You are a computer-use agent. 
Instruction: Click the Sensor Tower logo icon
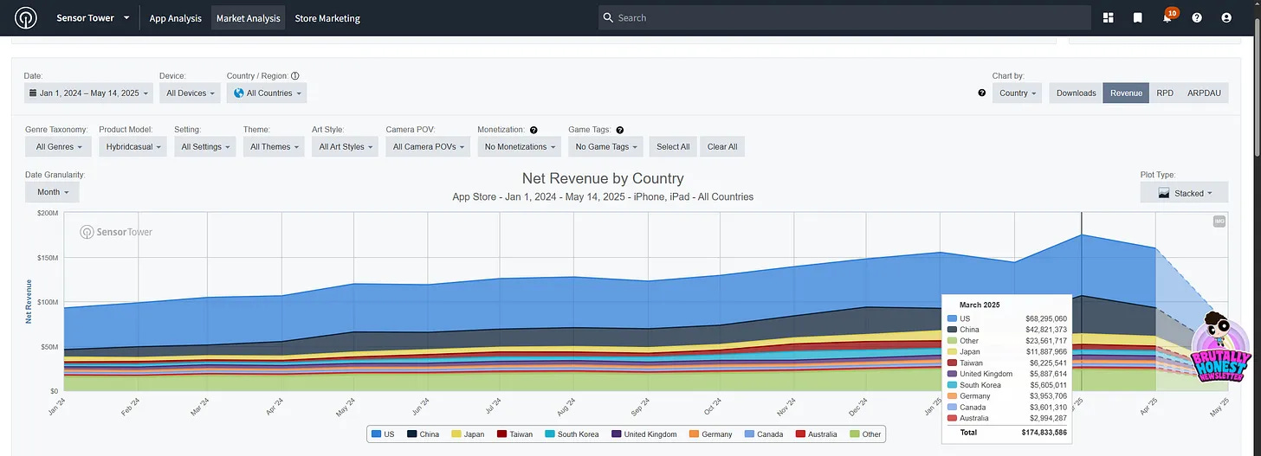(x=27, y=18)
